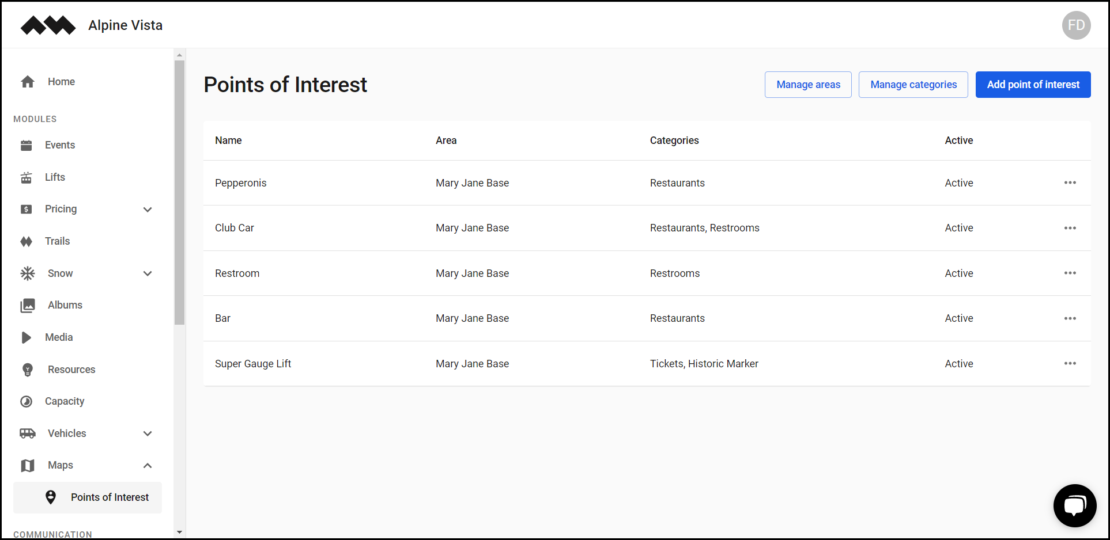
Task: Click the Vehicles bus icon
Action: pyautogui.click(x=28, y=433)
